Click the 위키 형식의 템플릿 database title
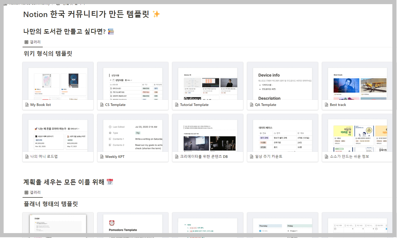 pyautogui.click(x=48, y=53)
